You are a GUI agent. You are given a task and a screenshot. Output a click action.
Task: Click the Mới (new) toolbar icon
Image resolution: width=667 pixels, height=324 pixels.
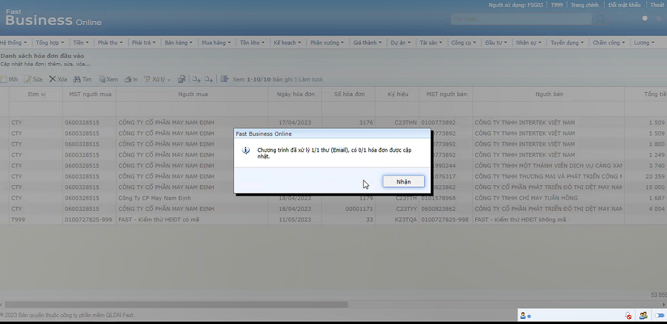pyautogui.click(x=4, y=79)
